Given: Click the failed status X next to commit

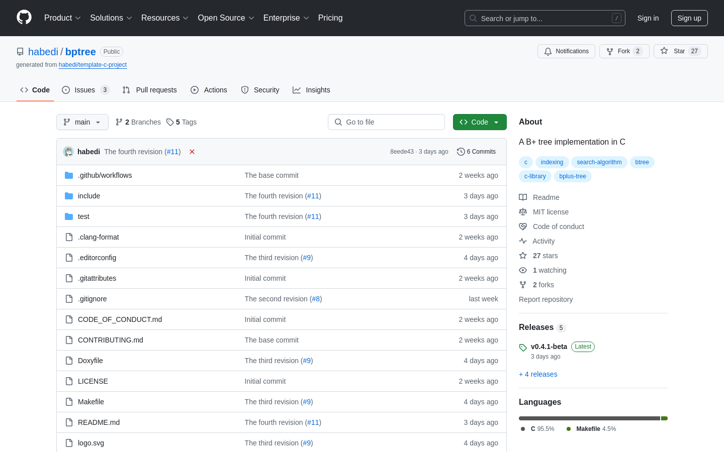Looking at the screenshot, I should click(192, 152).
